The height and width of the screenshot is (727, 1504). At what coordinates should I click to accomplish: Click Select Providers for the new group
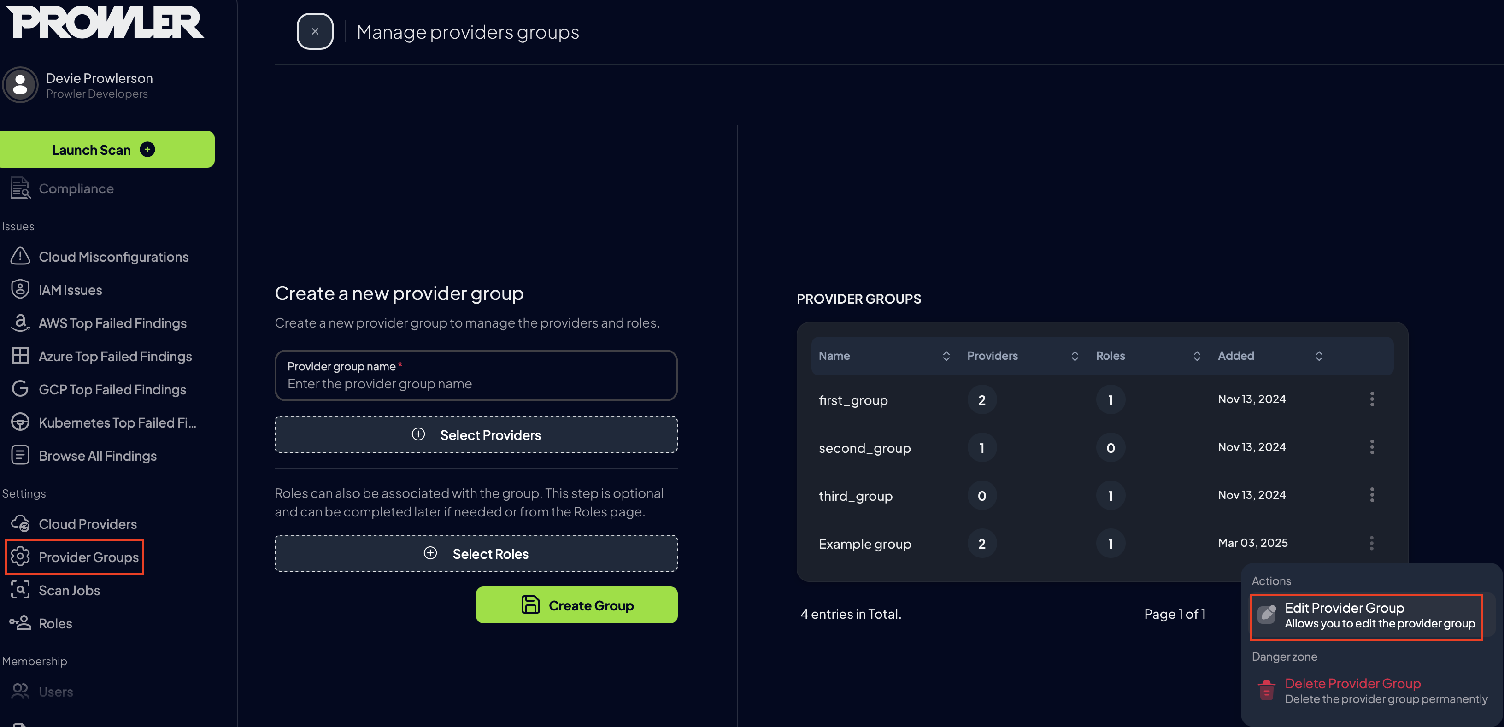tap(476, 434)
